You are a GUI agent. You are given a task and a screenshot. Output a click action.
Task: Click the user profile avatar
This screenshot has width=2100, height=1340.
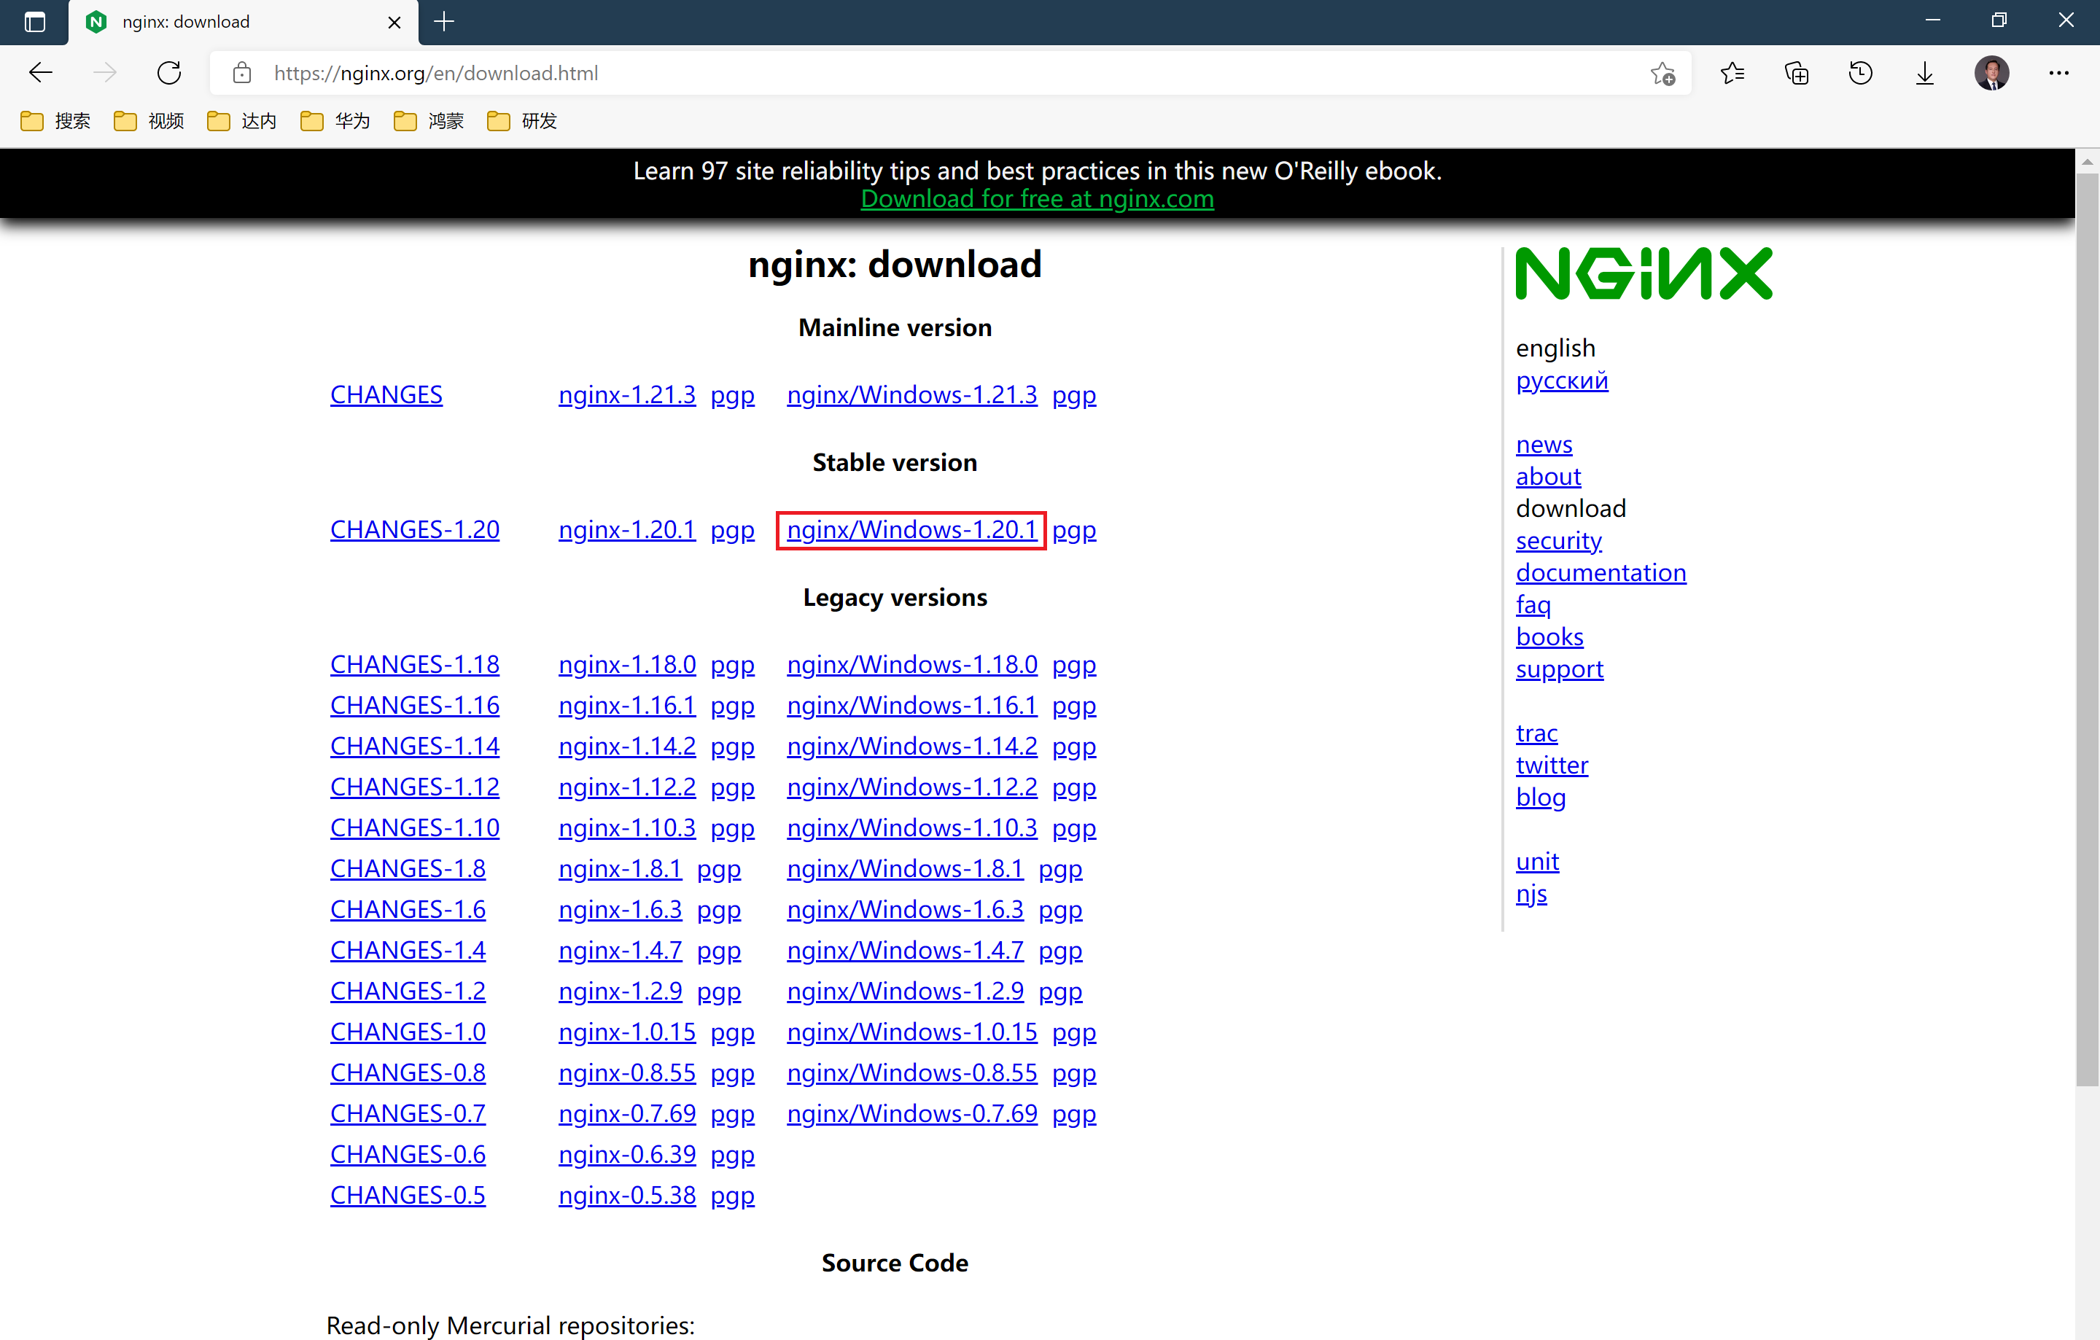pos(1992,73)
